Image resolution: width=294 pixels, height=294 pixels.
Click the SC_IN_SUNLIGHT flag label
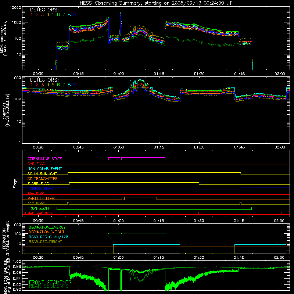[42, 173]
